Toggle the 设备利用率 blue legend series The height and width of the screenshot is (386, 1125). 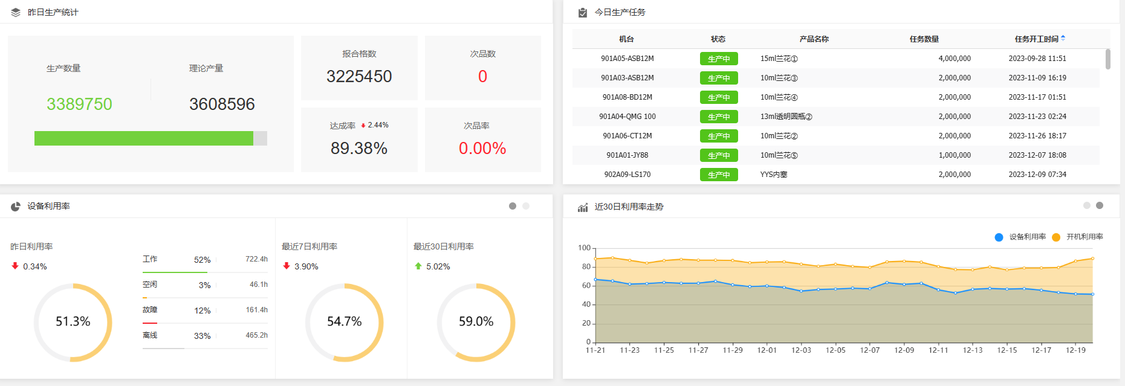click(999, 237)
